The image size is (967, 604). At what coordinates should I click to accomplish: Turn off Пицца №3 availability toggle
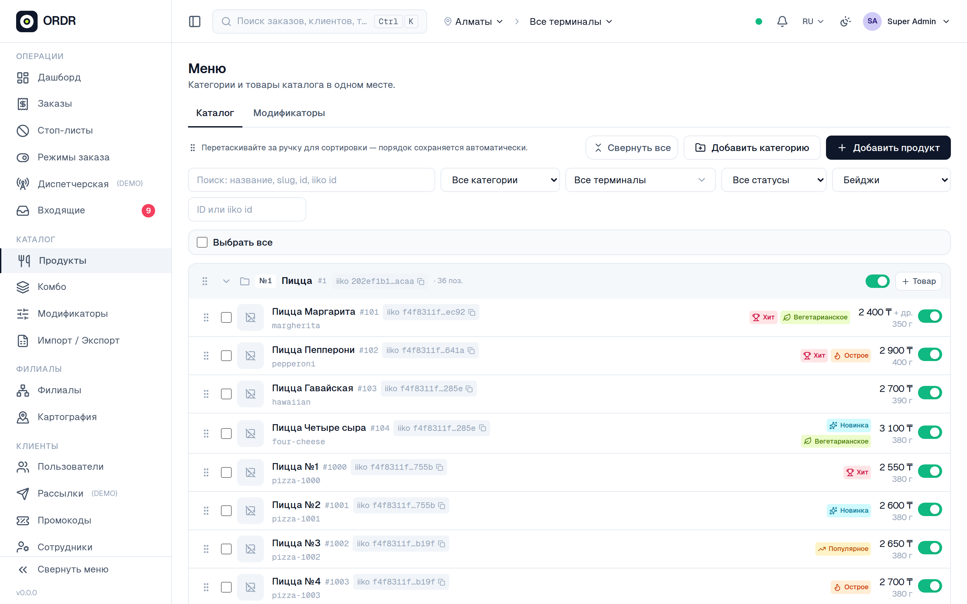[930, 548]
